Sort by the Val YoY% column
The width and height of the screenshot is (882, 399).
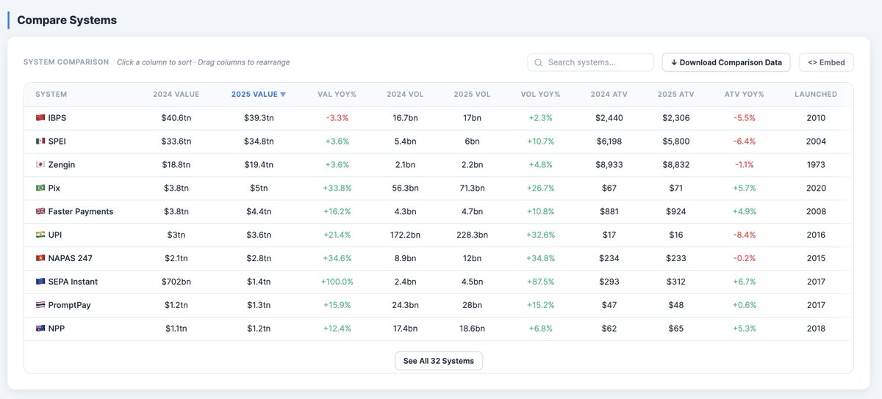pyautogui.click(x=337, y=95)
